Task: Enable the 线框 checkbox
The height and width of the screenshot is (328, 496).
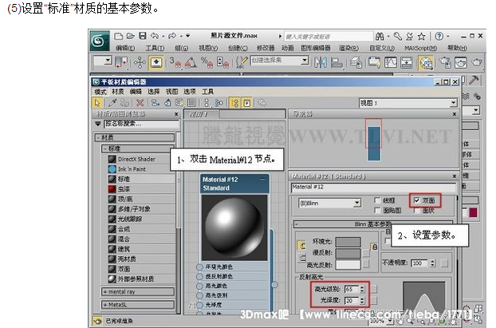Action: click(377, 200)
